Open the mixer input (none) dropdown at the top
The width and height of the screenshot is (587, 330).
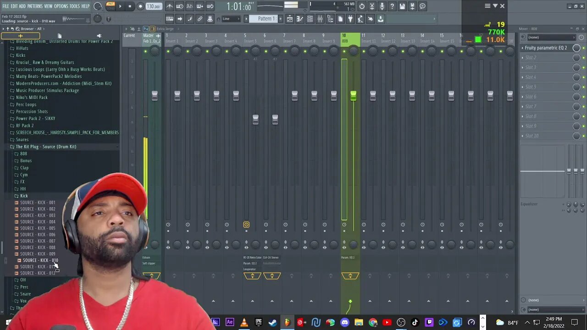(x=551, y=37)
